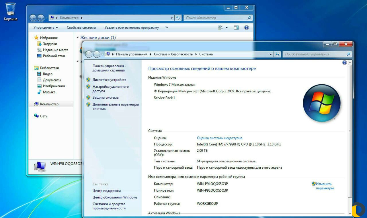Open Упорядочить dropdown menu
The height and width of the screenshot is (218, 367).
[x=46, y=28]
